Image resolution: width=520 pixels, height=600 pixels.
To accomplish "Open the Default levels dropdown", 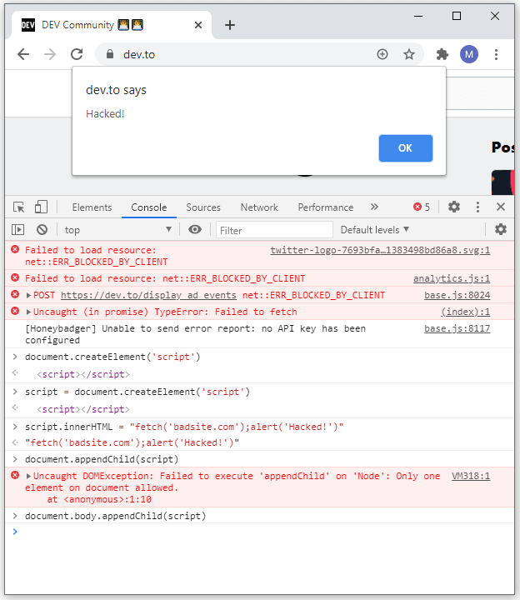I will tap(375, 230).
